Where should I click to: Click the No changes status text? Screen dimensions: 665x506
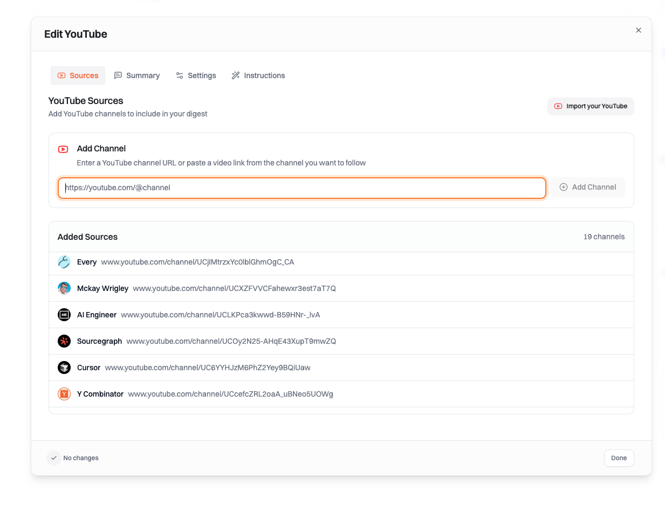pos(81,458)
